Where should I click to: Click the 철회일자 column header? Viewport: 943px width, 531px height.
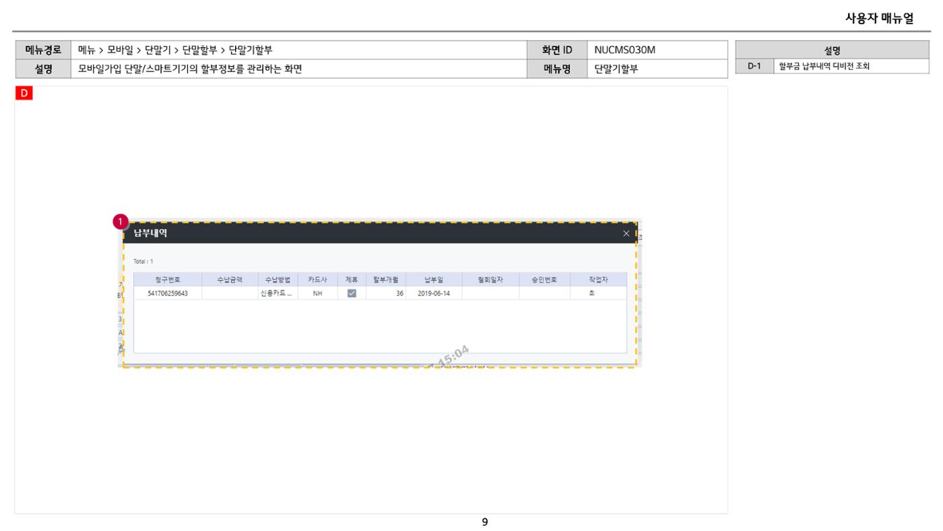pyautogui.click(x=490, y=280)
